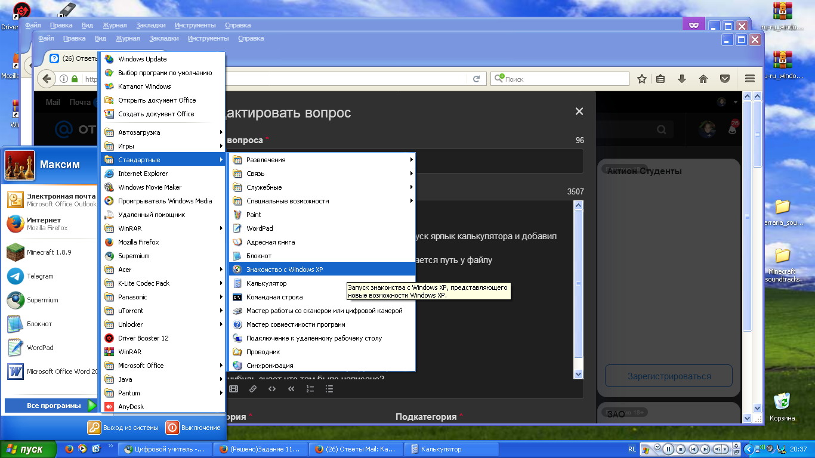This screenshot has width=815, height=458.
Task: Open Supermium in All Programs list
Action: pos(163,256)
